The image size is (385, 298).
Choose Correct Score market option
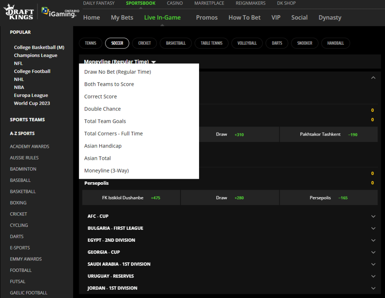coord(100,96)
